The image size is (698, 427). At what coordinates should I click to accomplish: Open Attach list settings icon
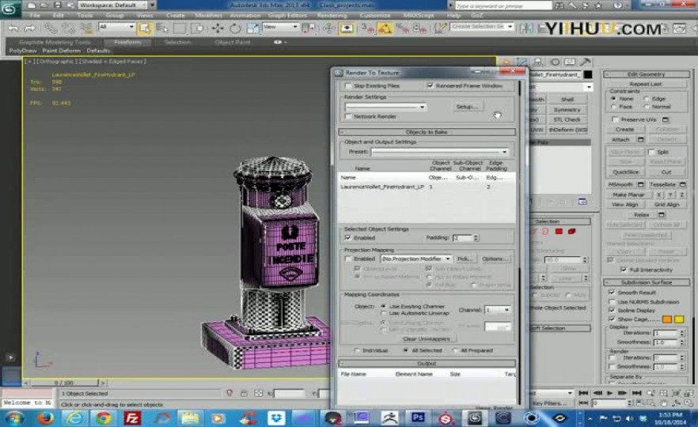640,140
